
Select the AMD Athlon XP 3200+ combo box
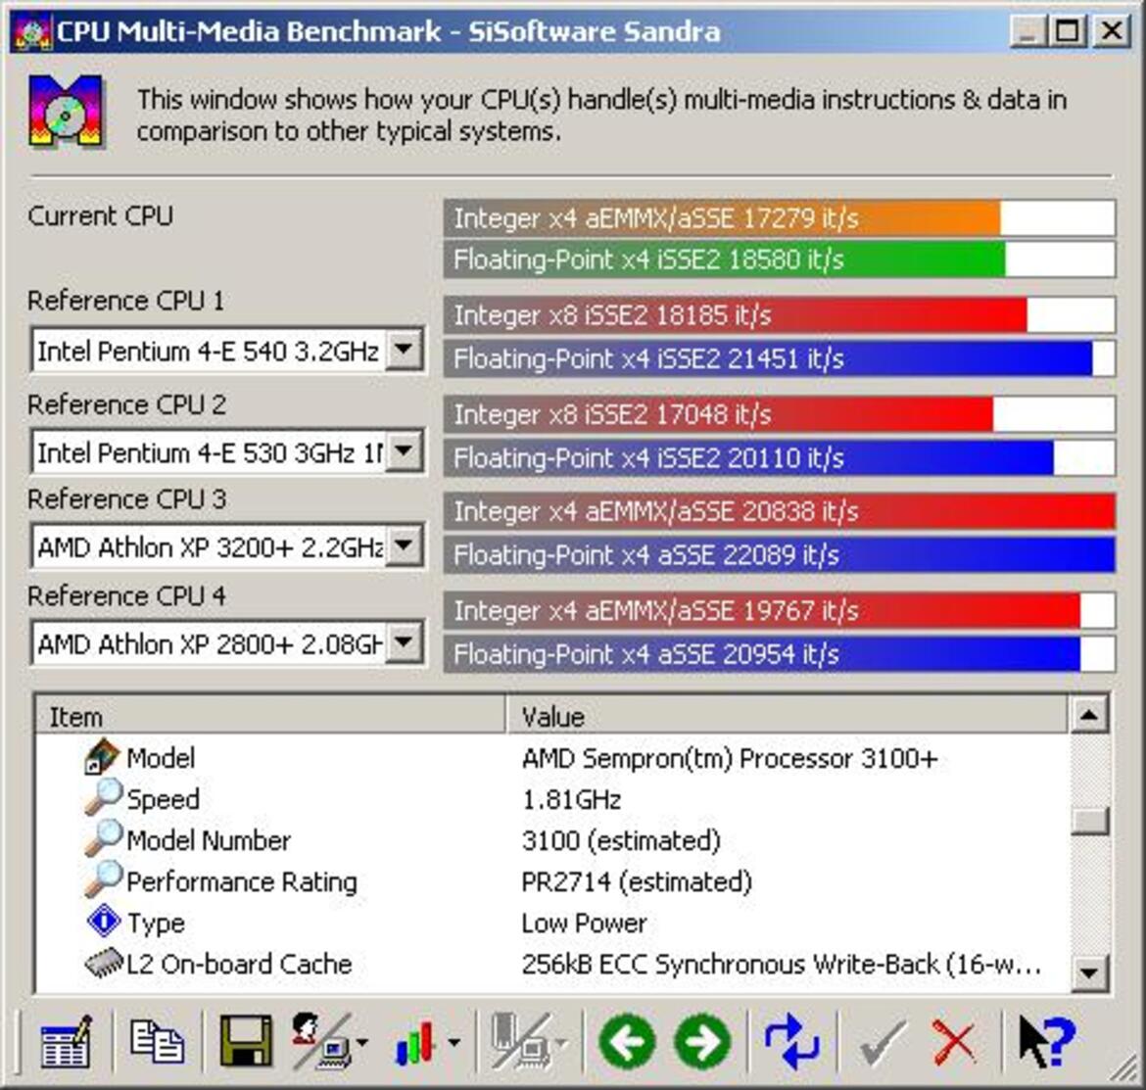coord(227,546)
